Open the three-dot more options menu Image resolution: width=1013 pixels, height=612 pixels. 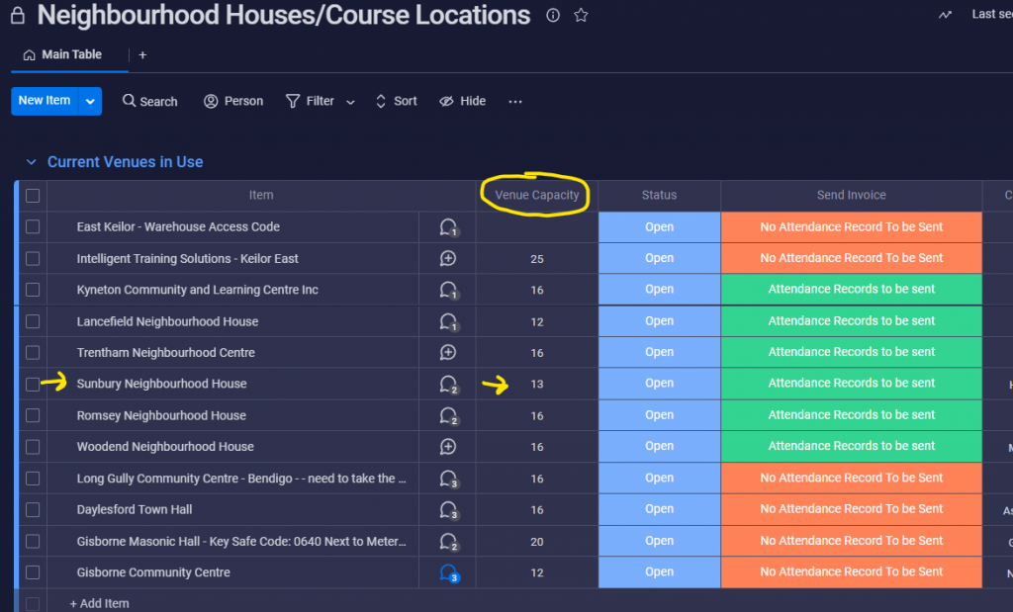pos(514,102)
